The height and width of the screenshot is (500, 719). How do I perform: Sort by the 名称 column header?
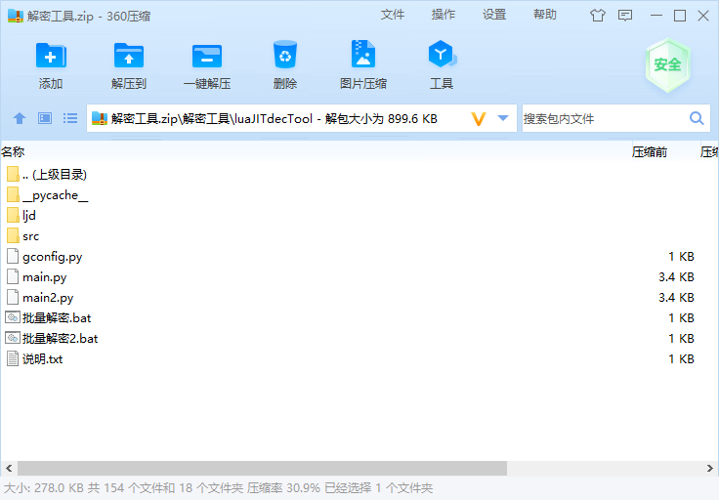coord(13,152)
